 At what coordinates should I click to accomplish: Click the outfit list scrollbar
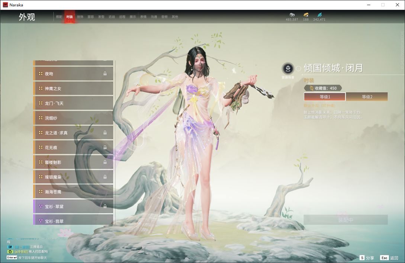115,142
